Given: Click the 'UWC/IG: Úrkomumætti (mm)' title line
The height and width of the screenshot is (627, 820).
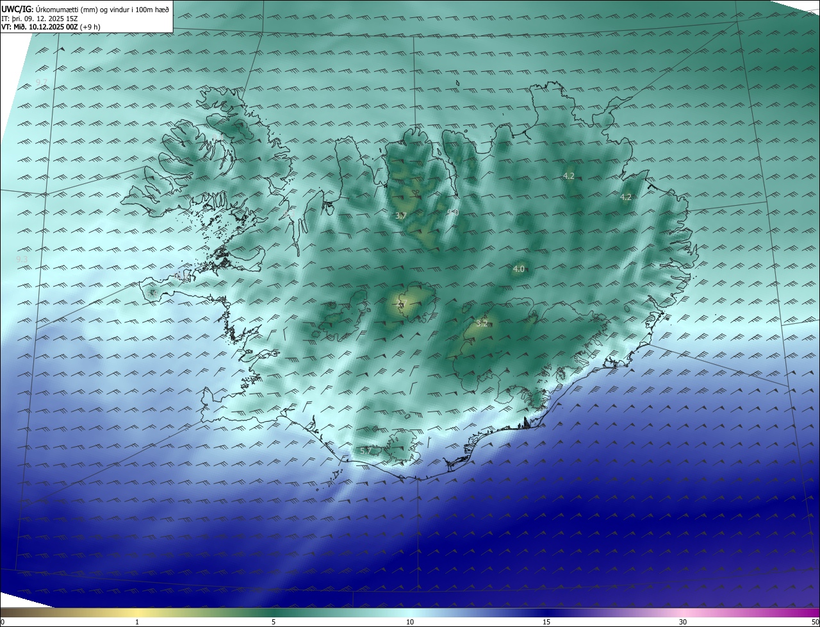Looking at the screenshot, I should [85, 9].
